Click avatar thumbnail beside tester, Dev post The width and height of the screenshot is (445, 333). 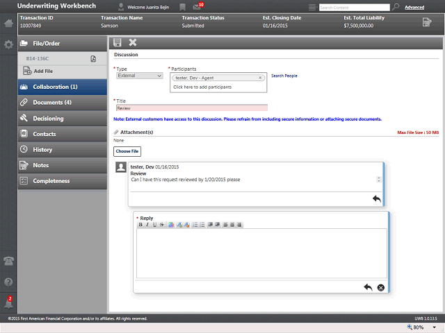coord(121,167)
